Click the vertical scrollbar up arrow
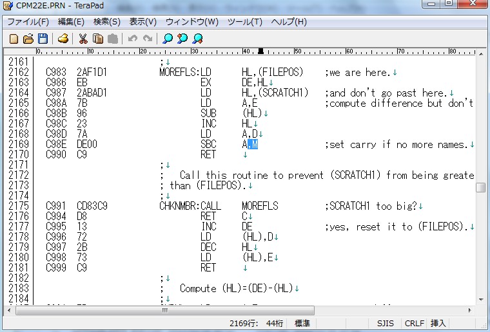 481,54
